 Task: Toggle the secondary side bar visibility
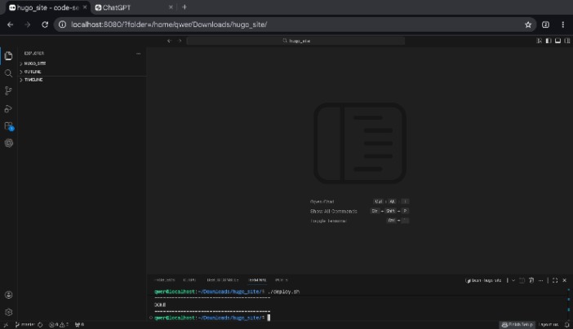click(x=566, y=41)
